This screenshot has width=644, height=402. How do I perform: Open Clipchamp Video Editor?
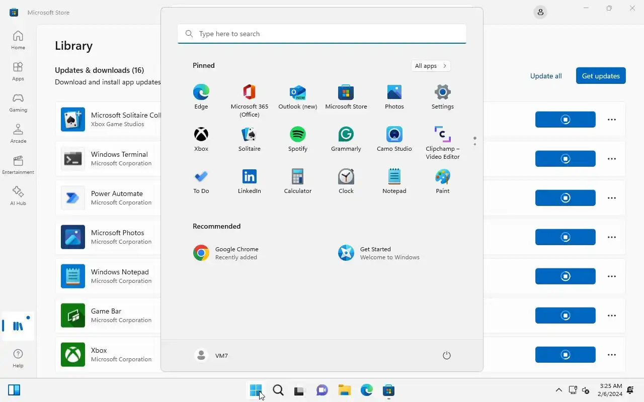point(442,143)
